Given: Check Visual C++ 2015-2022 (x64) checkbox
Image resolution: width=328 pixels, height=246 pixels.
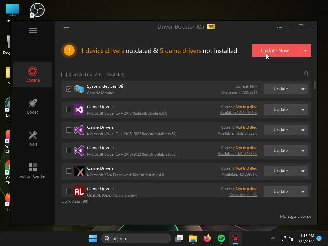Looking at the screenshot, I should click(x=69, y=130).
